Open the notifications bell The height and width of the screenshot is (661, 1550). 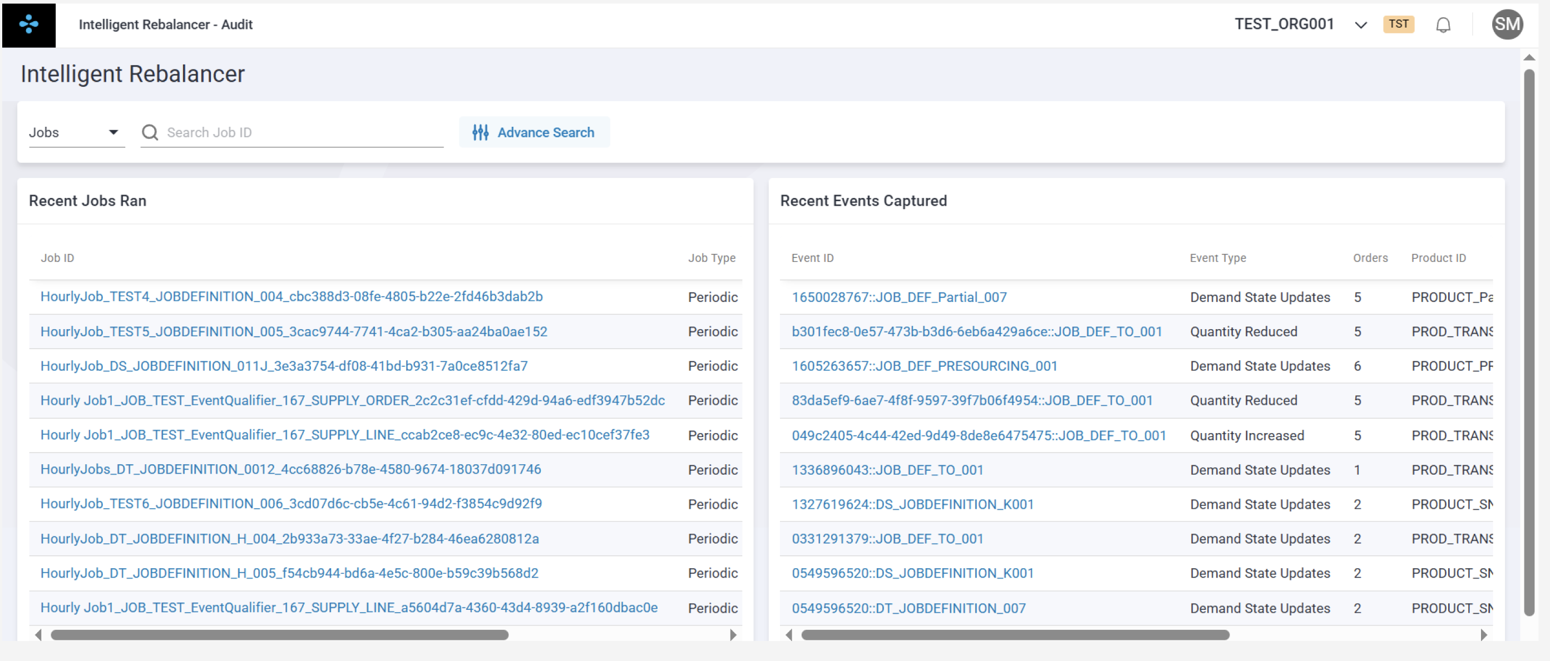(1443, 24)
